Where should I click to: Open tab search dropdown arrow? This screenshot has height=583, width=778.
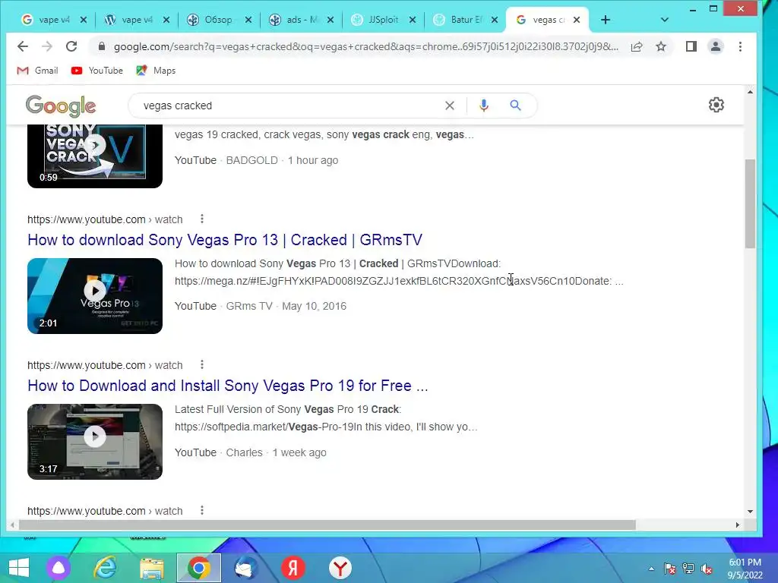pos(665,20)
